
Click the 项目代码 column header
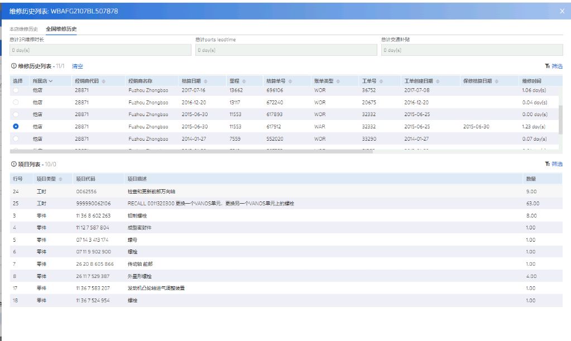point(85,179)
